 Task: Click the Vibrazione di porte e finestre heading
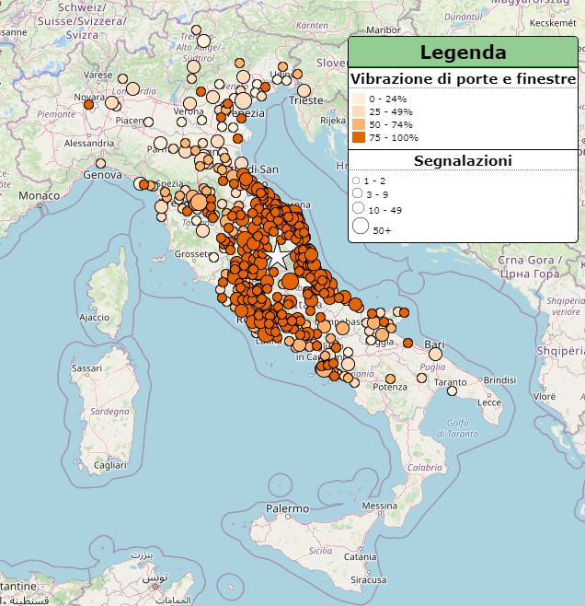[463, 79]
